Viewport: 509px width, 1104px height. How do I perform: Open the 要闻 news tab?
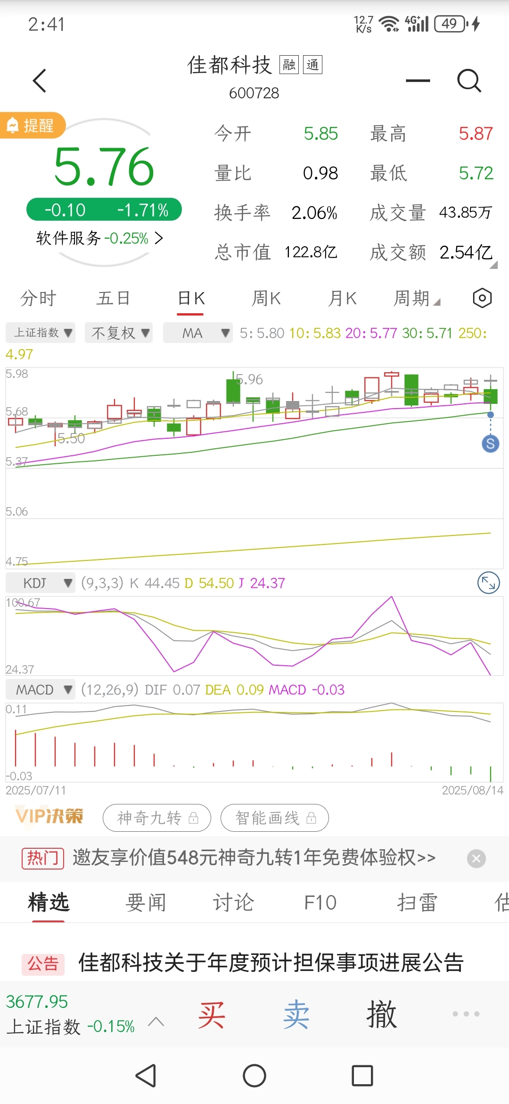146,902
